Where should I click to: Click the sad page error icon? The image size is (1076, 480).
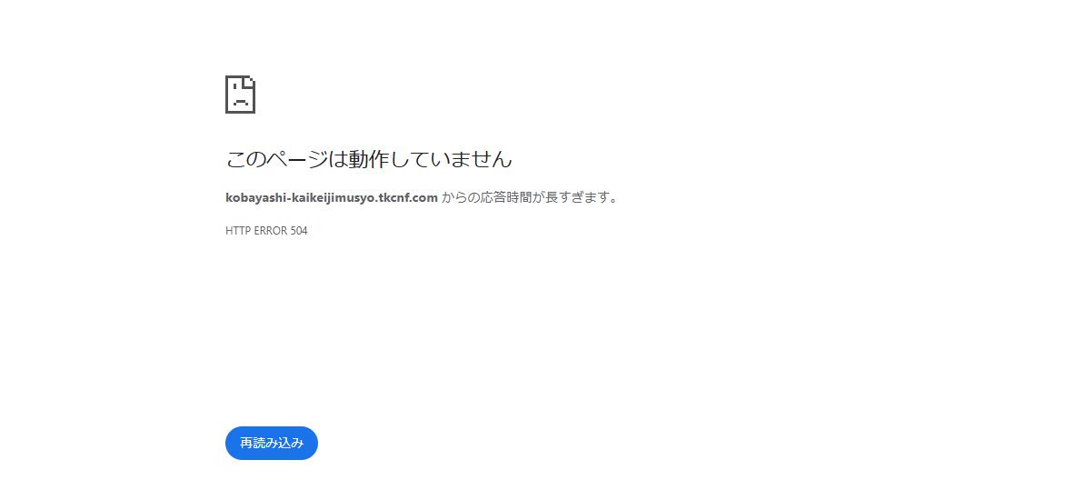[240, 95]
